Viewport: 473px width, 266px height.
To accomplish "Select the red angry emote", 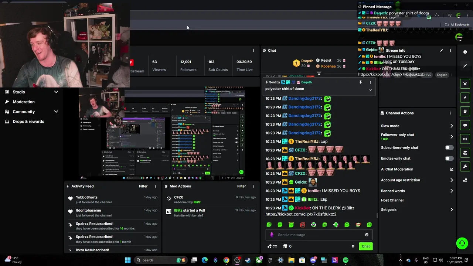I will coord(302,225).
